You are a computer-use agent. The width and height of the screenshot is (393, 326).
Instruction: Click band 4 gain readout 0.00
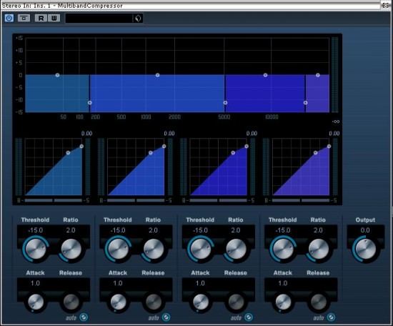tap(334, 134)
